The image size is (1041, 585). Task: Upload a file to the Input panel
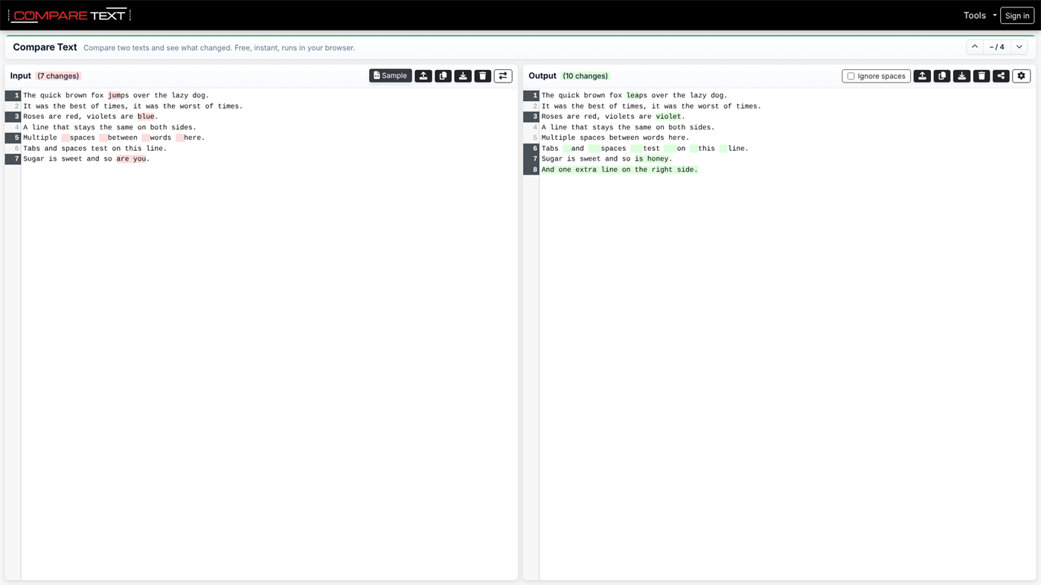coord(423,76)
